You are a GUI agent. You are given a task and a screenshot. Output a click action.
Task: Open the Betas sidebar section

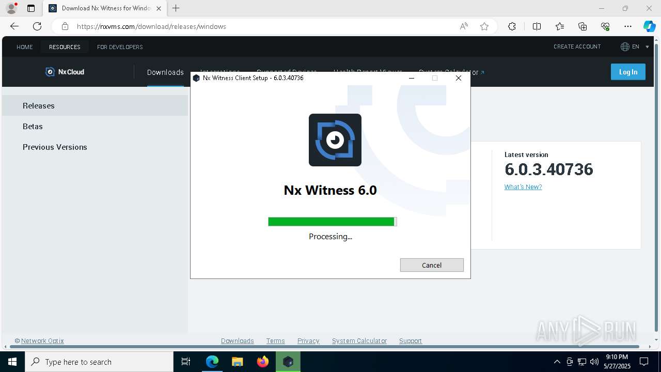(95, 126)
